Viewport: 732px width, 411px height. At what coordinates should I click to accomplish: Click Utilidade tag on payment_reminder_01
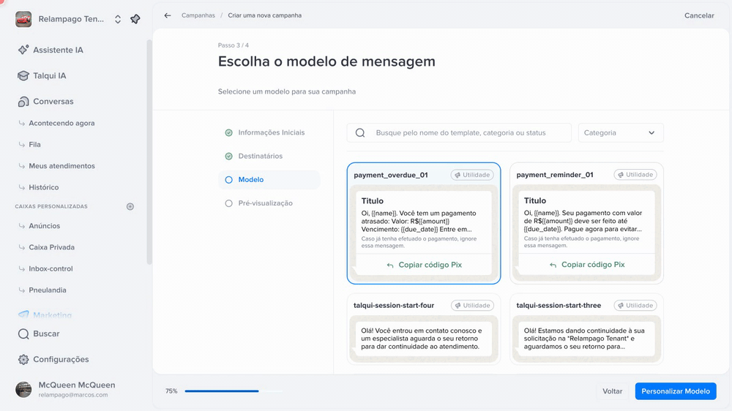point(635,175)
